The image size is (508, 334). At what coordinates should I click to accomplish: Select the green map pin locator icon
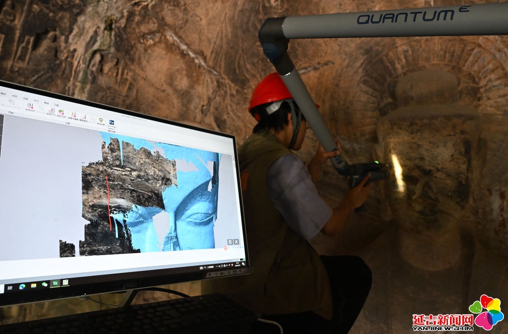click(x=101, y=120)
